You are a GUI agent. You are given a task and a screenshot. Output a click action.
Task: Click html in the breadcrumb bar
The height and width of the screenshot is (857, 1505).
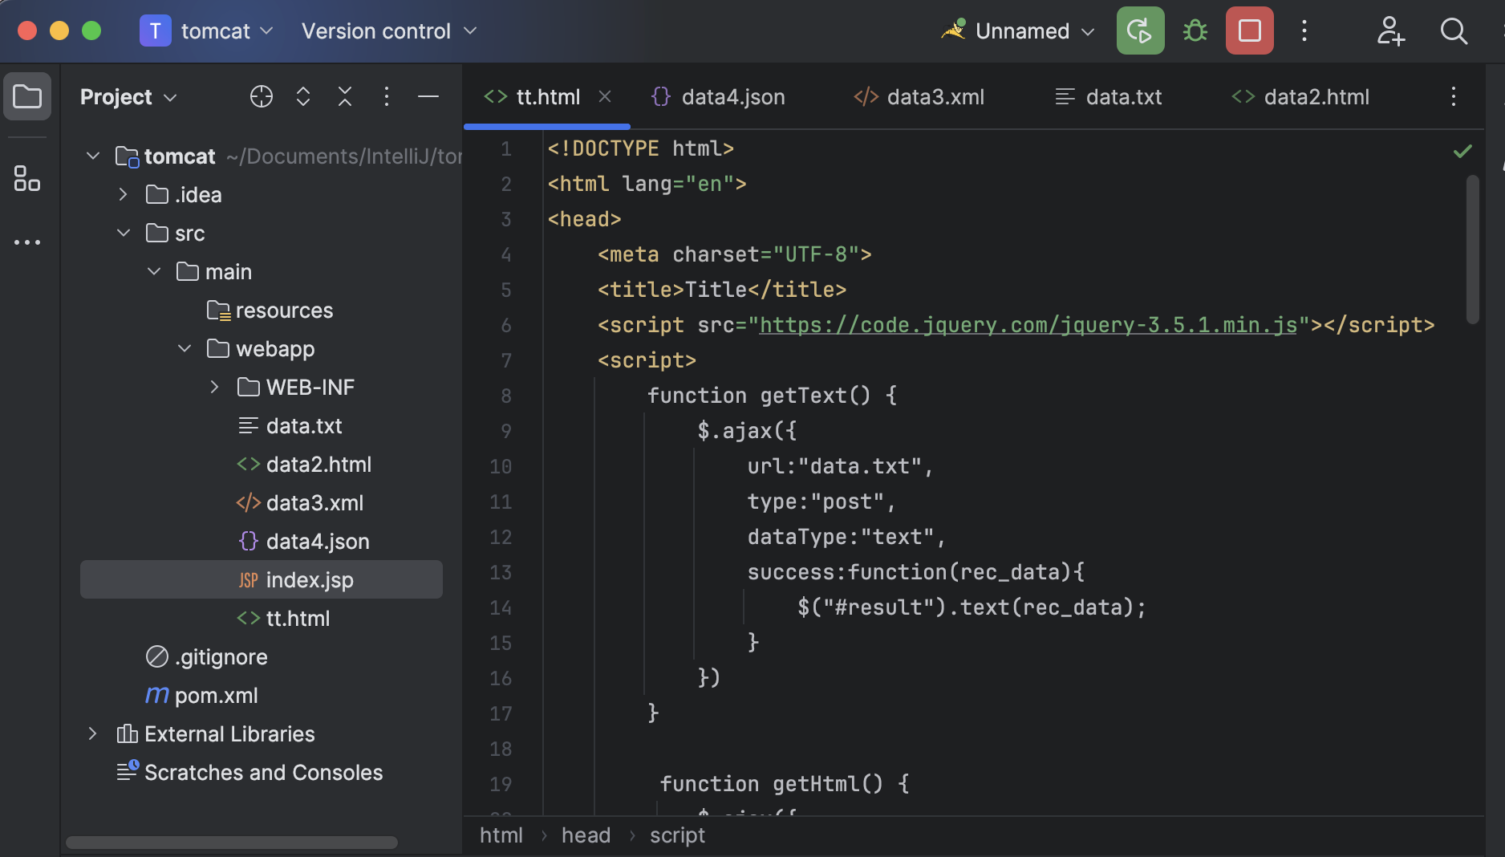501,835
